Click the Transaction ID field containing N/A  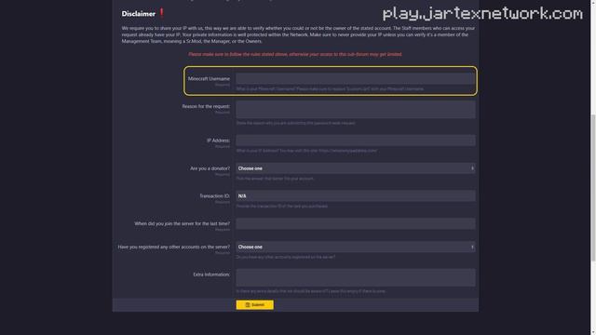(356, 196)
